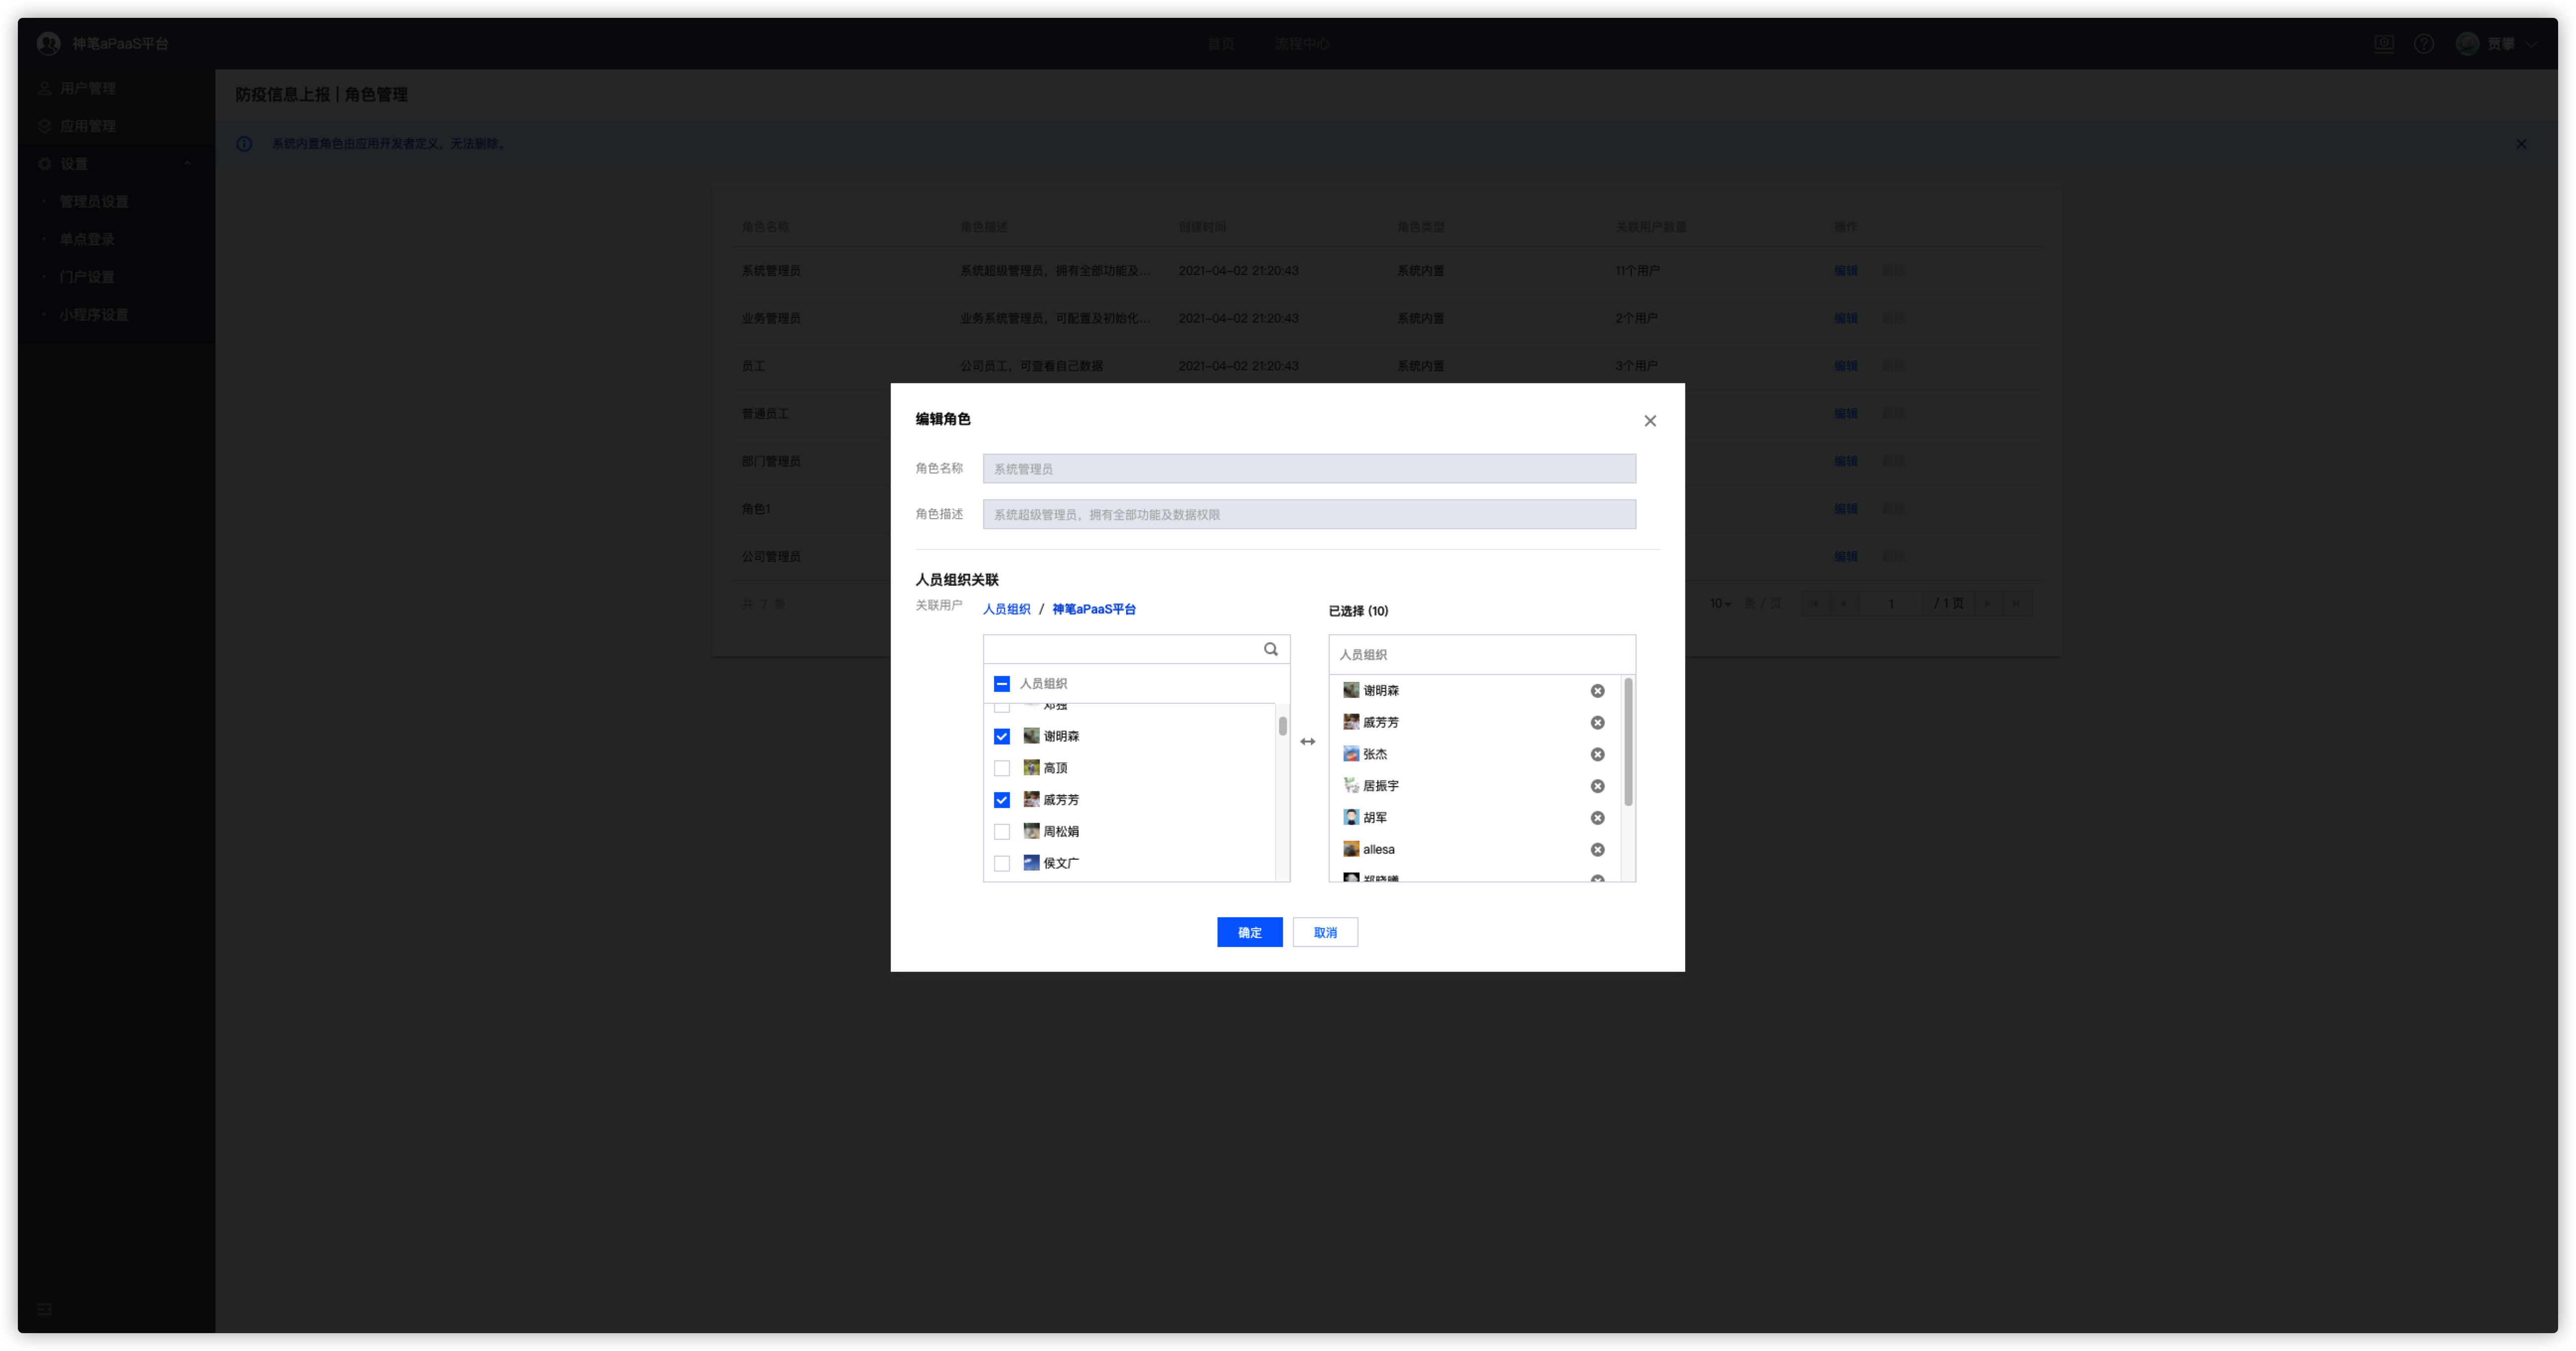The image size is (2576, 1351).
Task: Check the 高顶 checkbox
Action: coord(1001,768)
